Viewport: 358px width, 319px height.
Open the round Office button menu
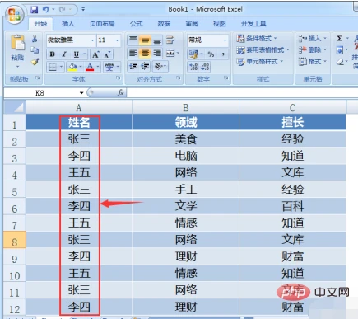tap(14, 15)
